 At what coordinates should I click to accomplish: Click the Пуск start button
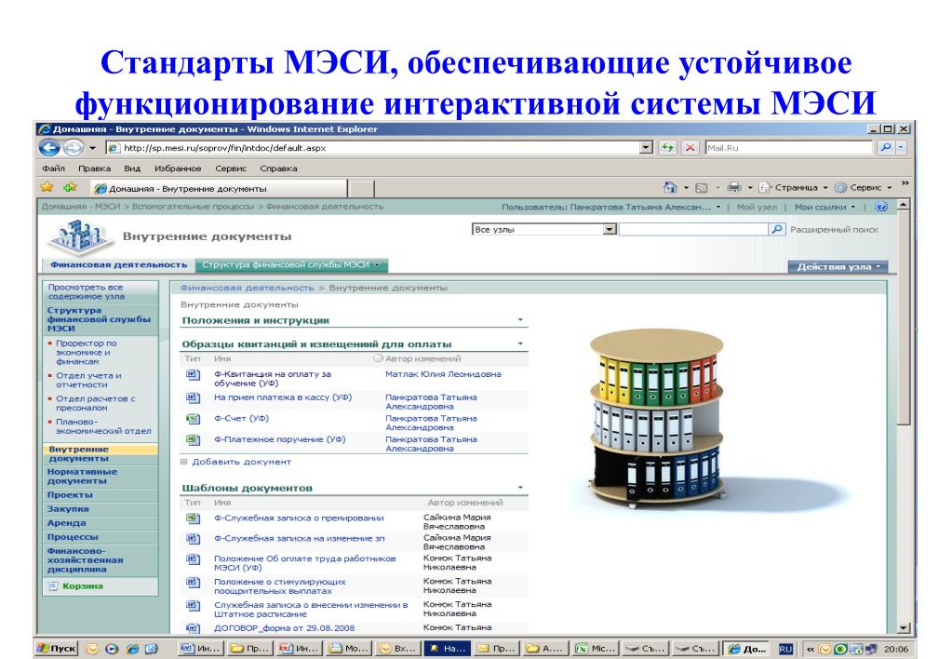click(x=57, y=649)
